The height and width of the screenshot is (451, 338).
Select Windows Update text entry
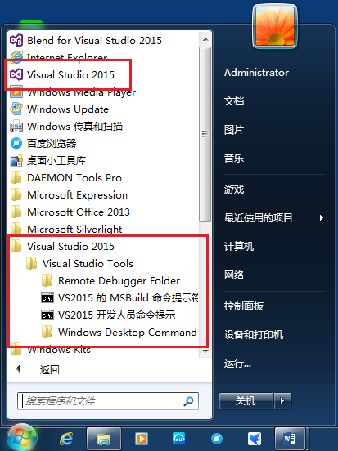pos(68,109)
